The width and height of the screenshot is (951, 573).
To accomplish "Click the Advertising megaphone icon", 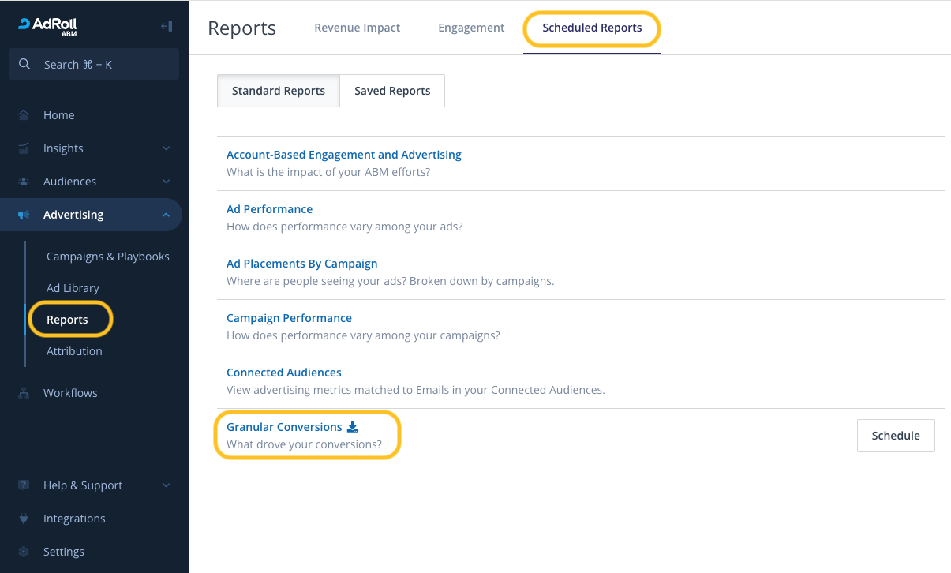I will coord(24,215).
